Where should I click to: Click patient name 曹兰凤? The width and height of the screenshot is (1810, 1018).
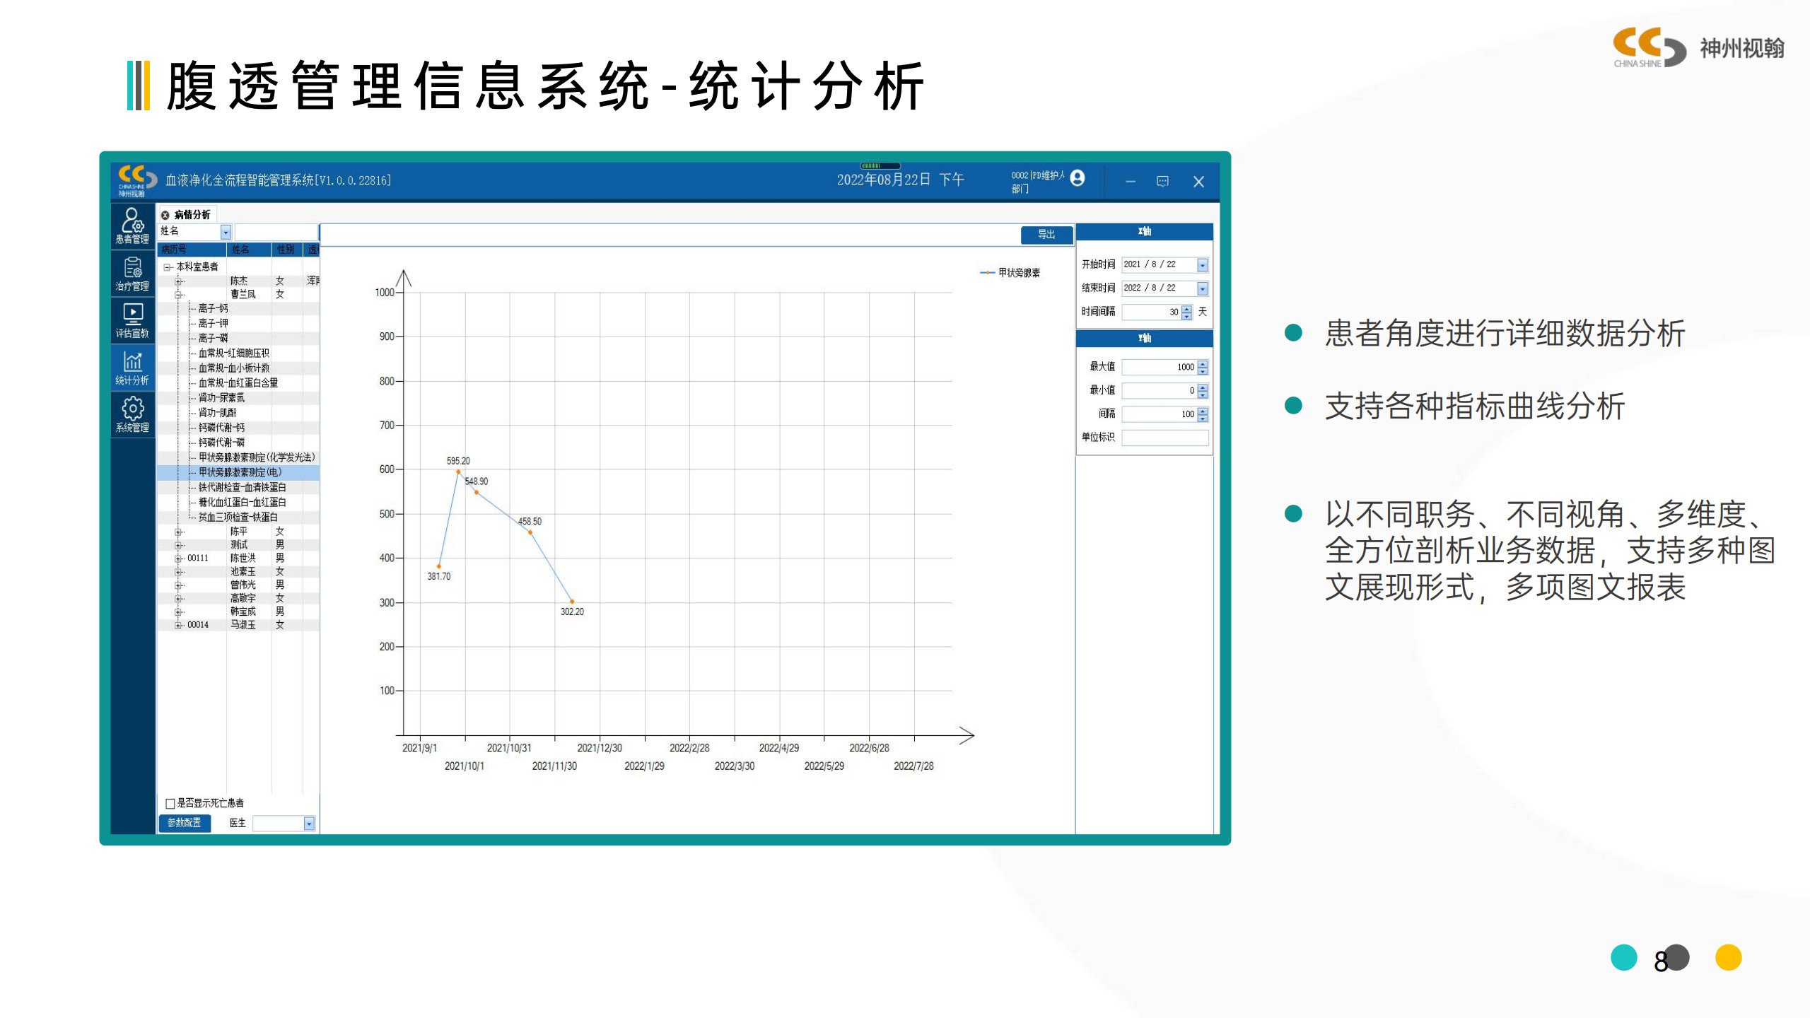(x=243, y=295)
